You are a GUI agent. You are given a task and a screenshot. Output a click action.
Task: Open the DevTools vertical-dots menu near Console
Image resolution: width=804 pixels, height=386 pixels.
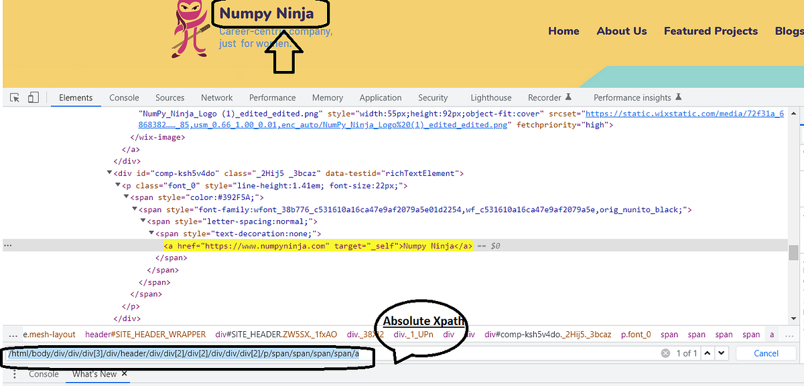pyautogui.click(x=14, y=374)
